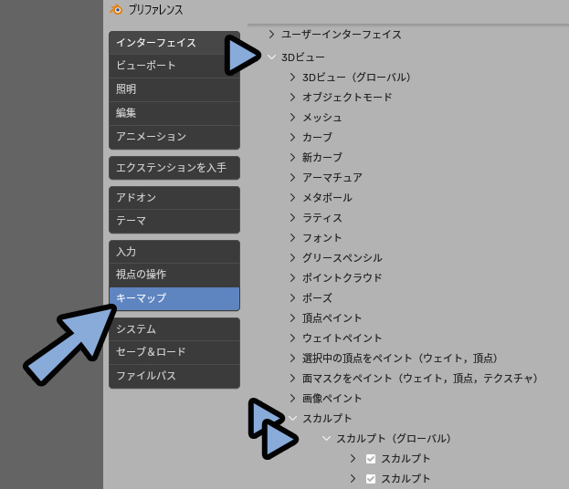
Task: Toggle the second スカルプト keymap checkbox
Action: 371,479
